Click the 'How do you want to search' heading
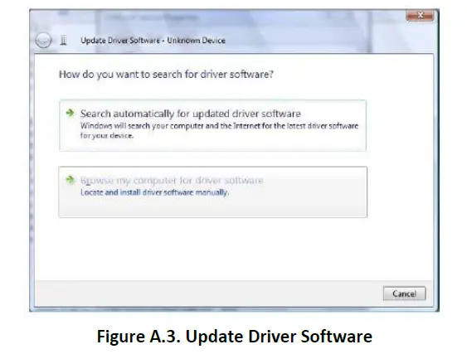This screenshot has height=354, width=467. tap(166, 74)
